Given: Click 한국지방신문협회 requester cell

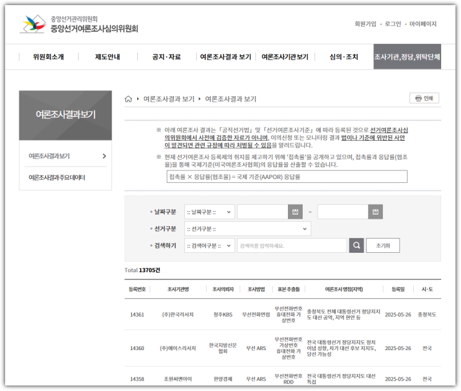Looking at the screenshot, I should tap(223, 348).
